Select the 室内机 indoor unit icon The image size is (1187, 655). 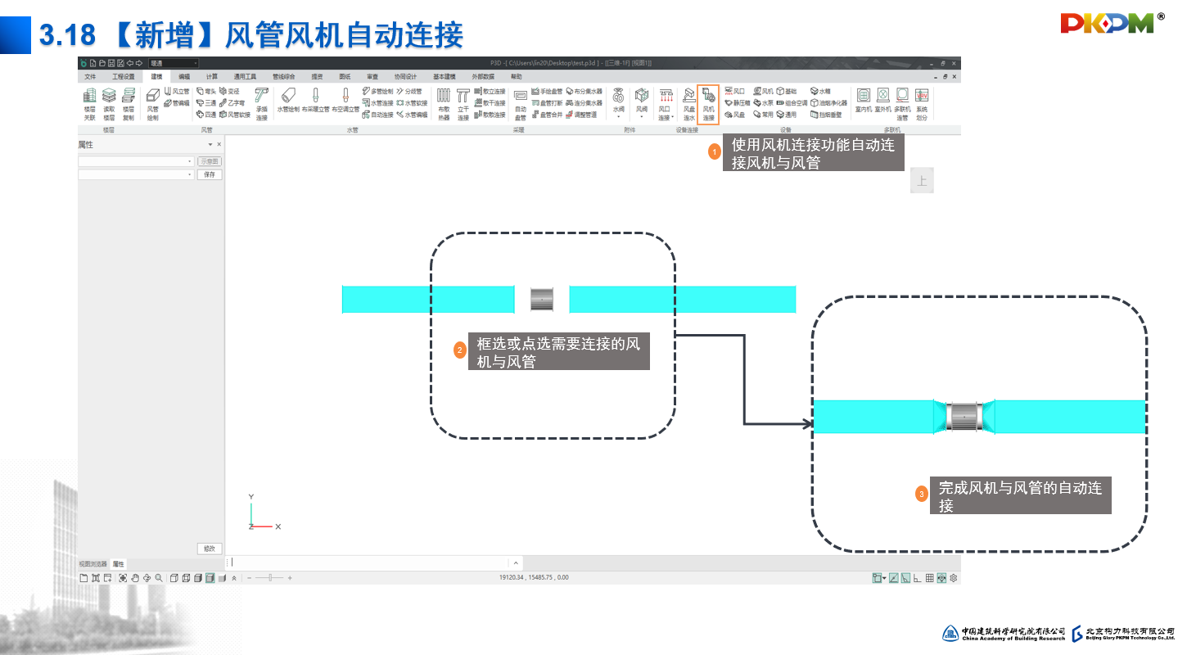863,100
